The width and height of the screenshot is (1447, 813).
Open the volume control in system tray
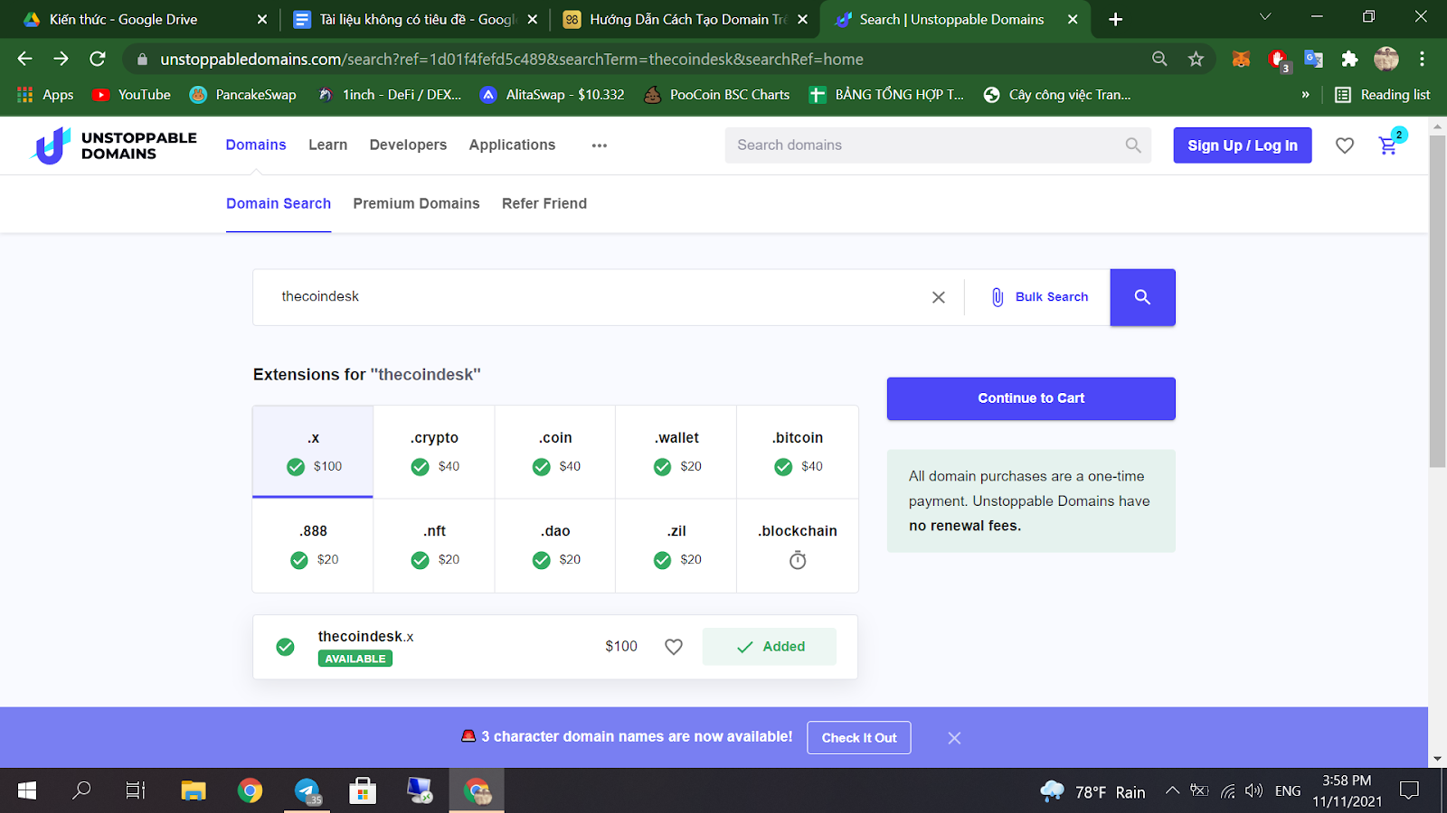[1253, 790]
